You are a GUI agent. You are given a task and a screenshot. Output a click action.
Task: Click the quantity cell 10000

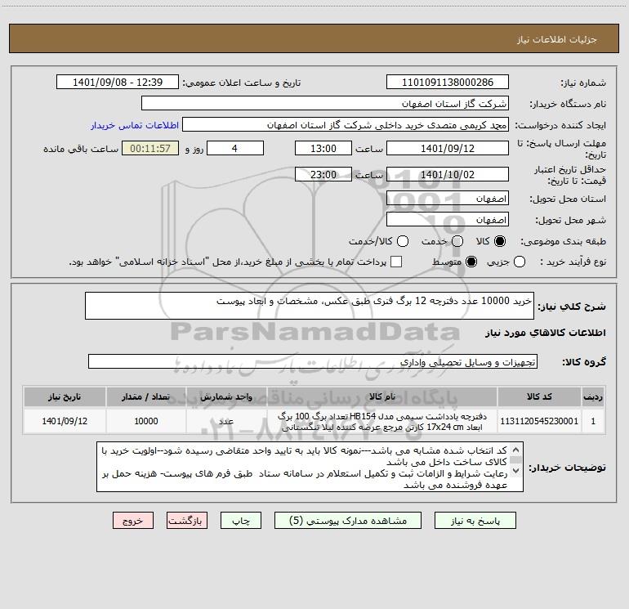[146, 421]
